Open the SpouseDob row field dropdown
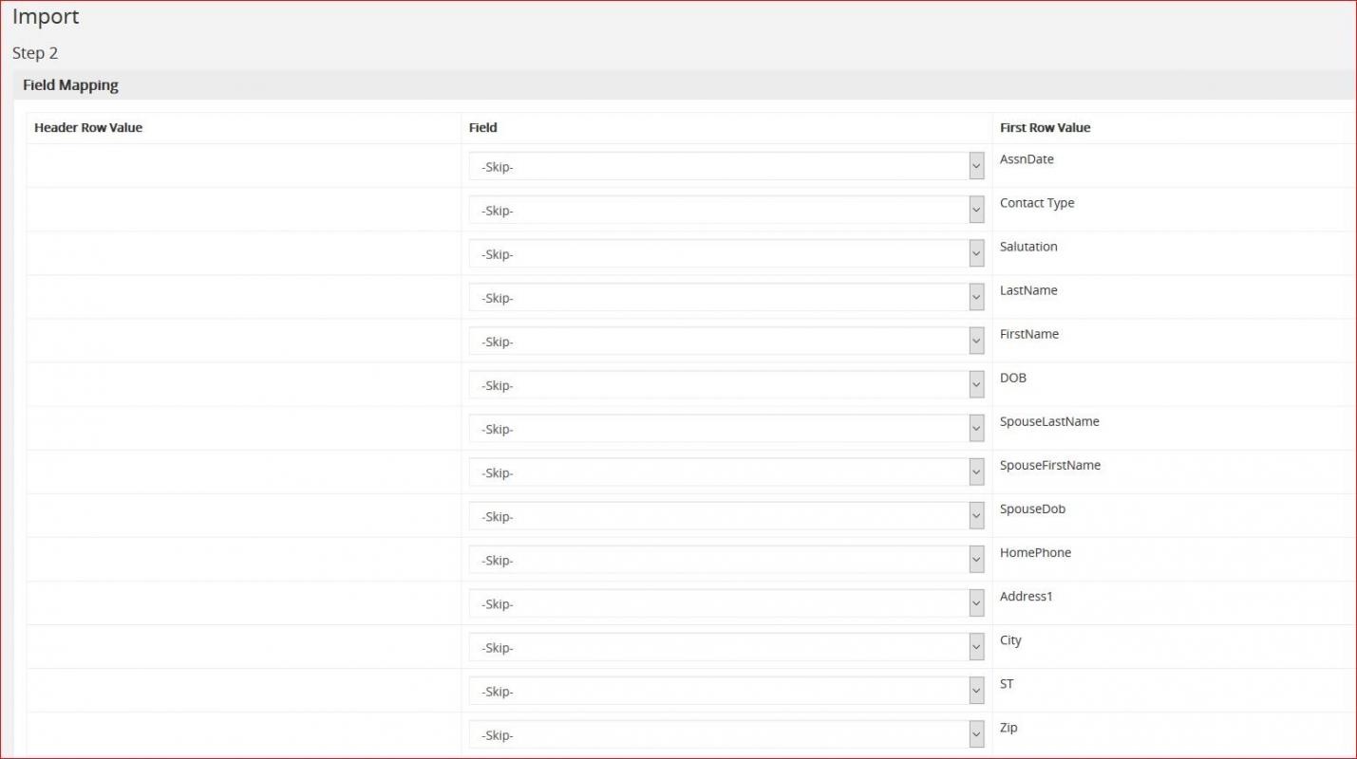The height and width of the screenshot is (759, 1357). 726,516
